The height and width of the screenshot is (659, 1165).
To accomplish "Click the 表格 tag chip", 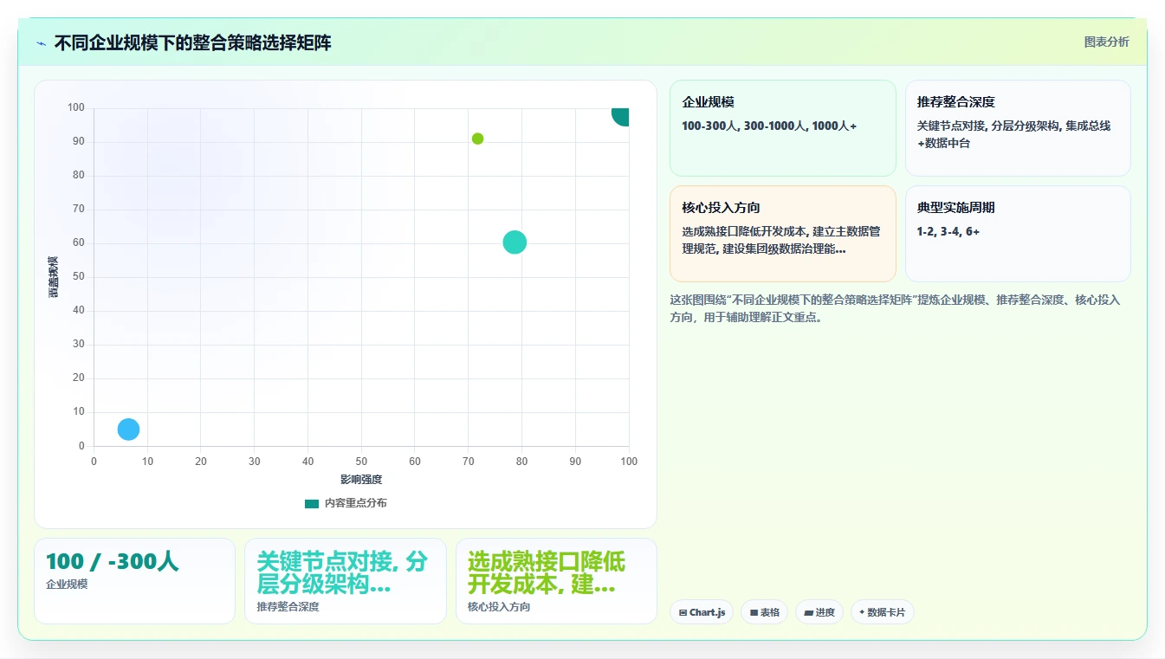I will [x=764, y=612].
